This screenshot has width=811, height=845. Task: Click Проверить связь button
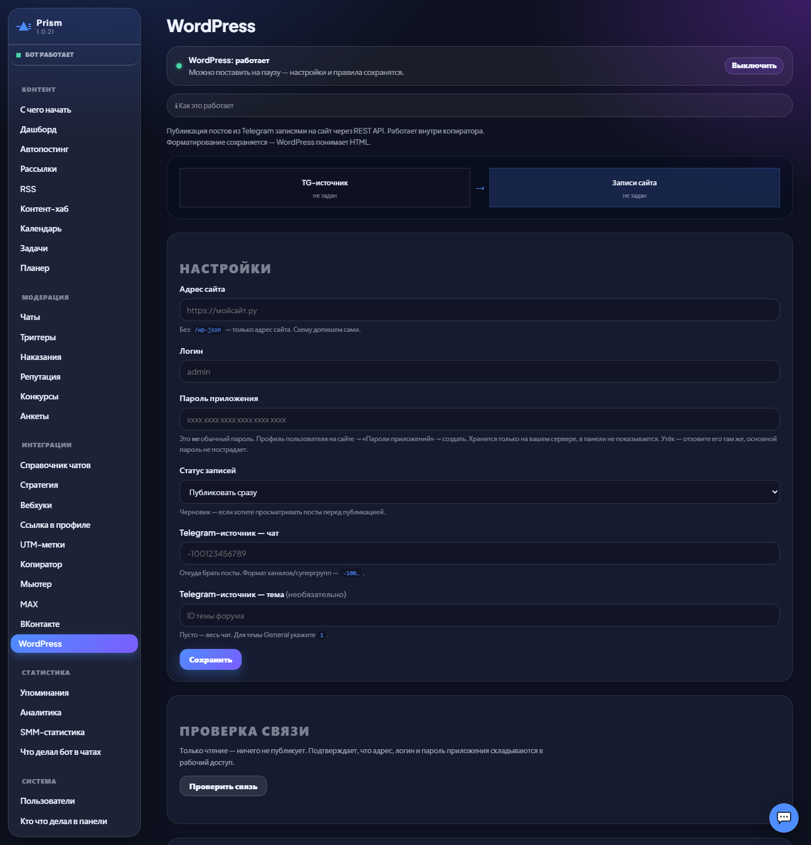[x=223, y=786]
